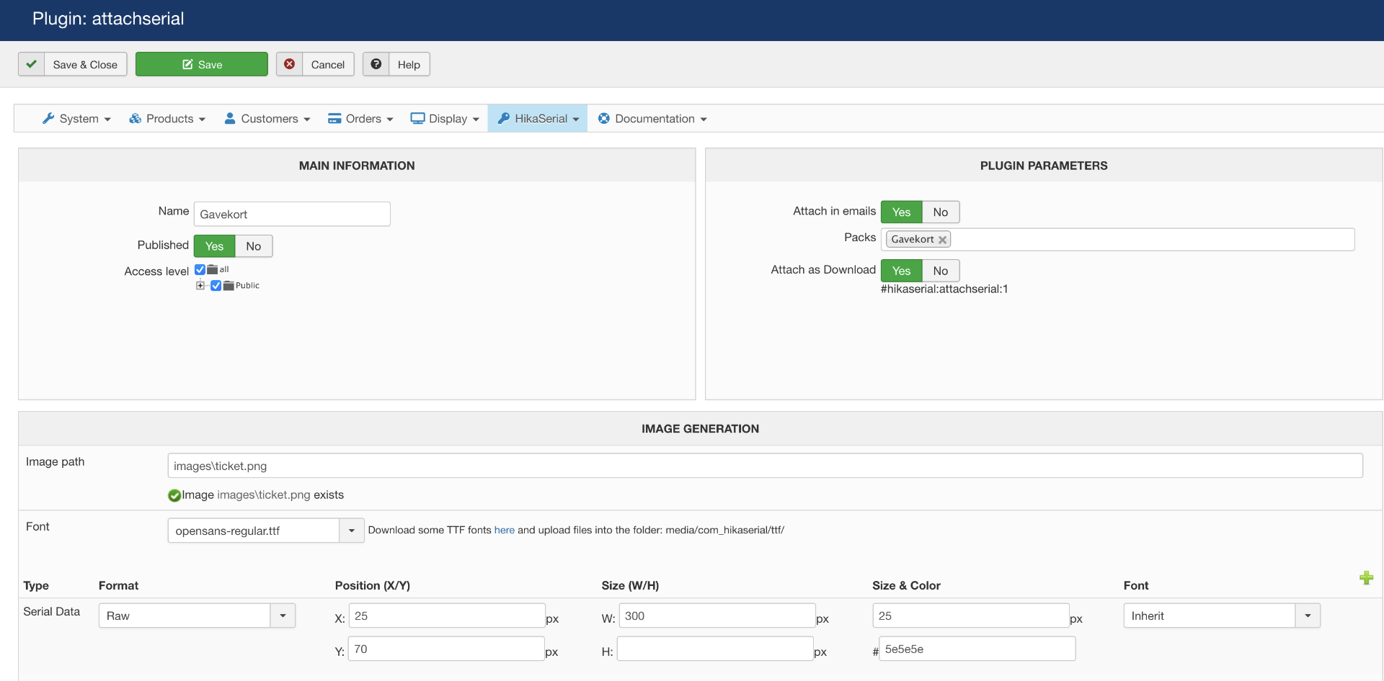
Task: Enable Attach in emails with Yes
Action: click(901, 212)
